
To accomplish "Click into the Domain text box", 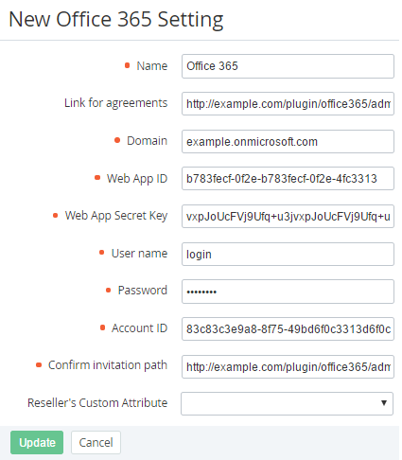I will tap(288, 141).
